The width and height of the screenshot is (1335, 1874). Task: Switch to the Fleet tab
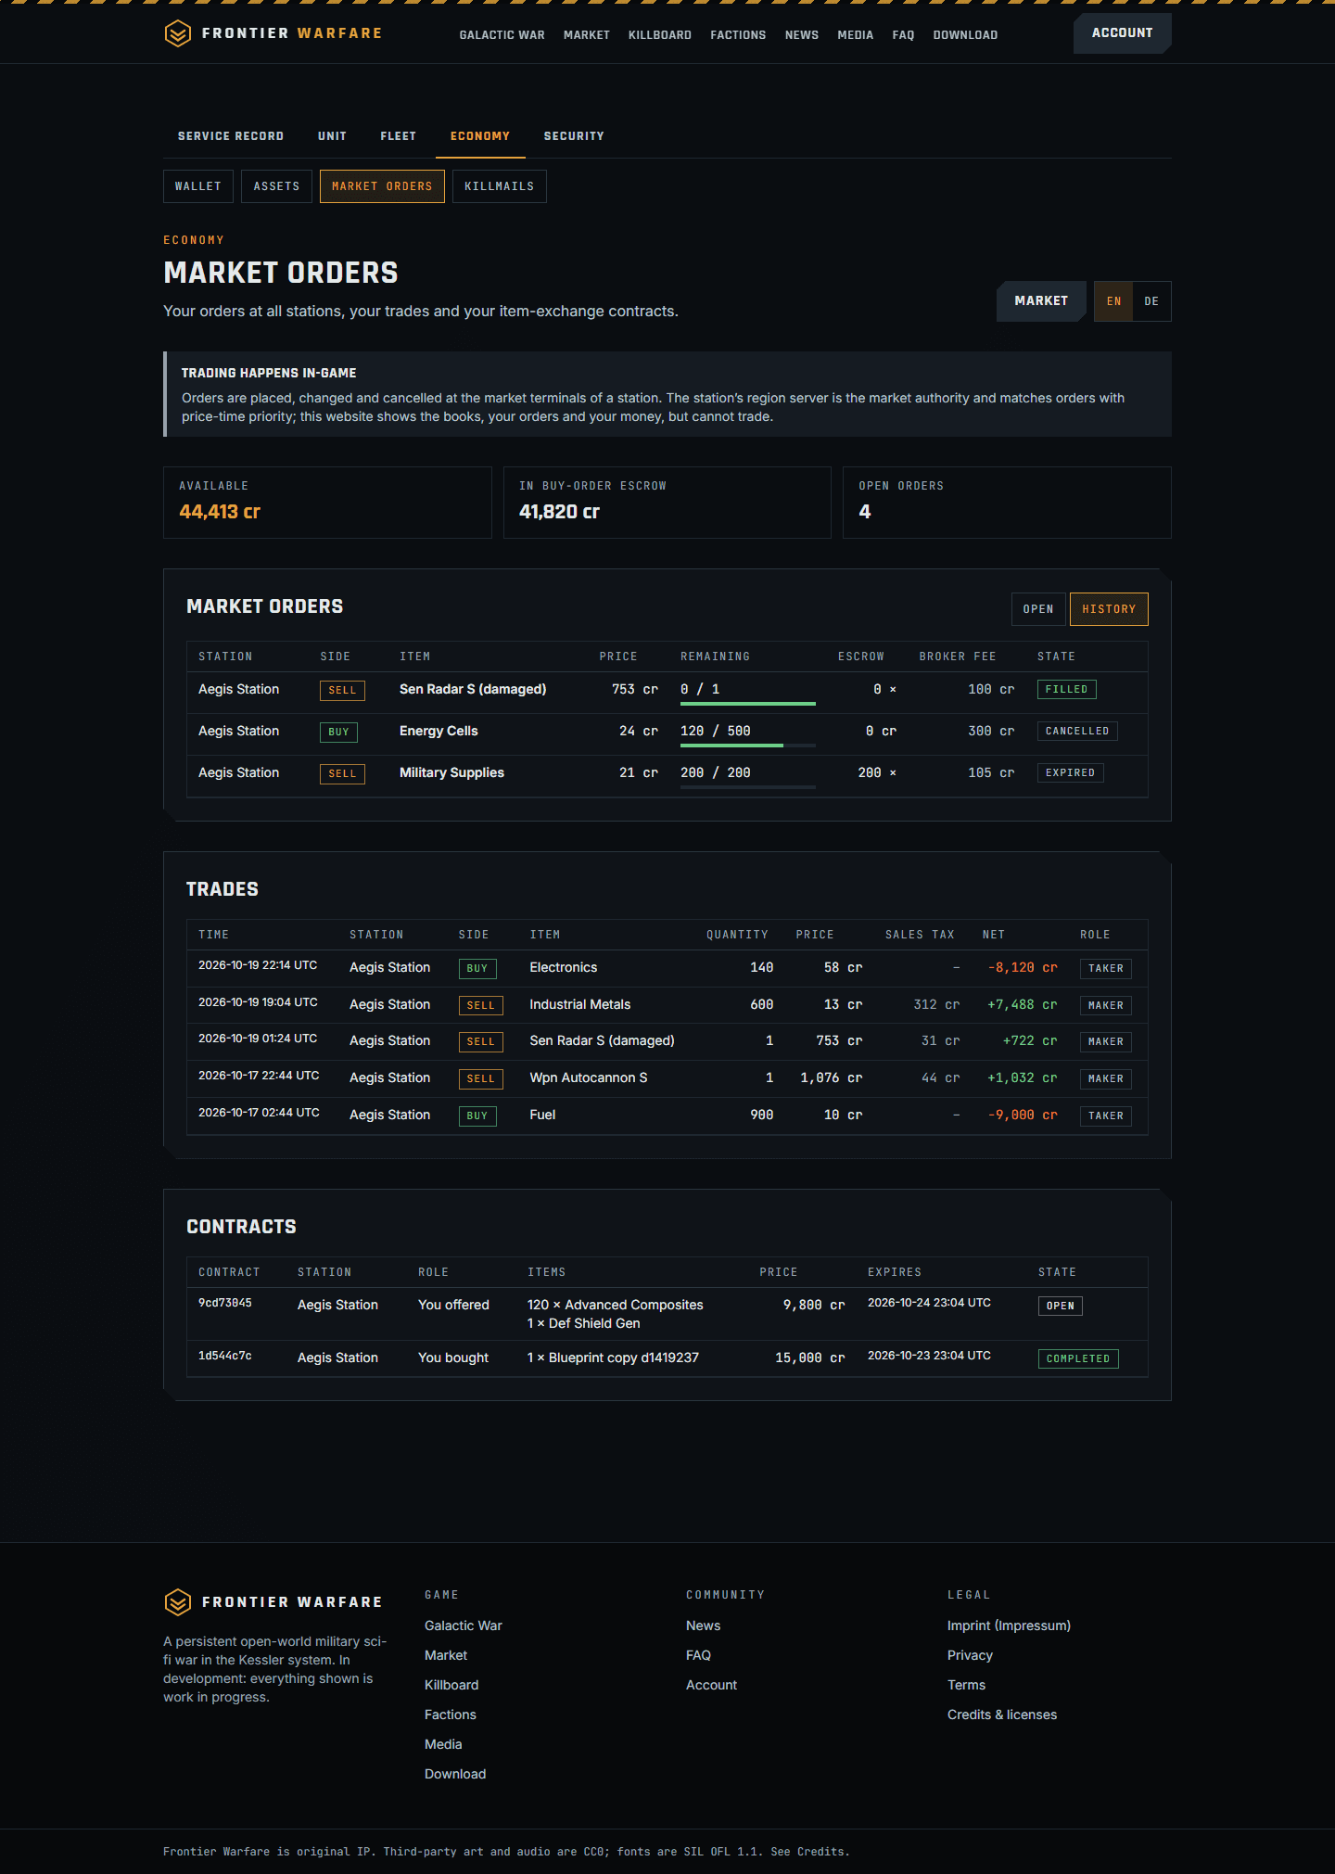(399, 136)
